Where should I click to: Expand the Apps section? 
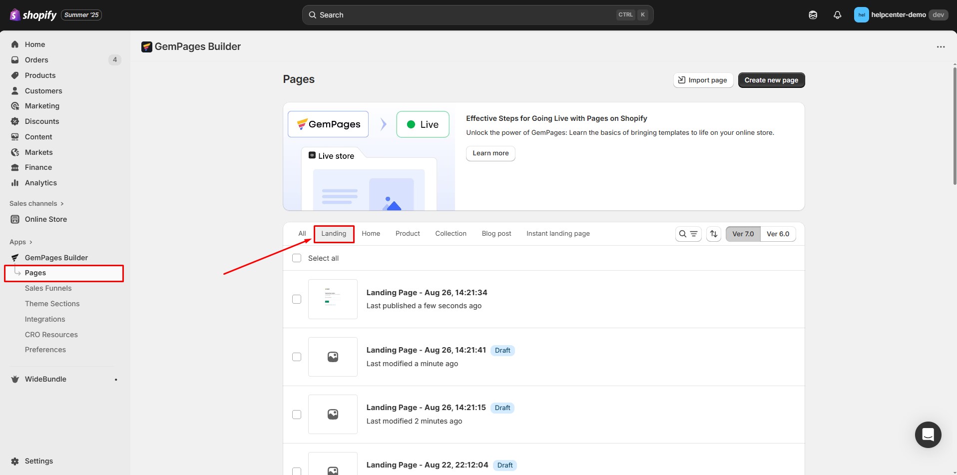click(21, 242)
